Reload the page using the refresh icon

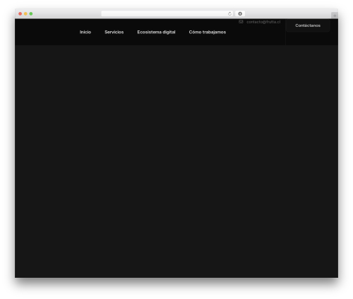tap(229, 13)
